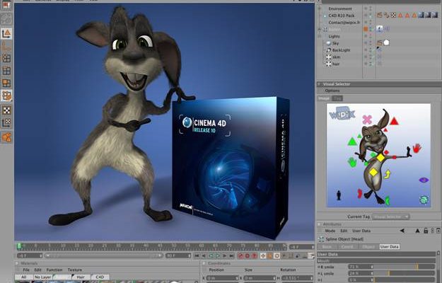Click the record keyframe red button

[240, 255]
